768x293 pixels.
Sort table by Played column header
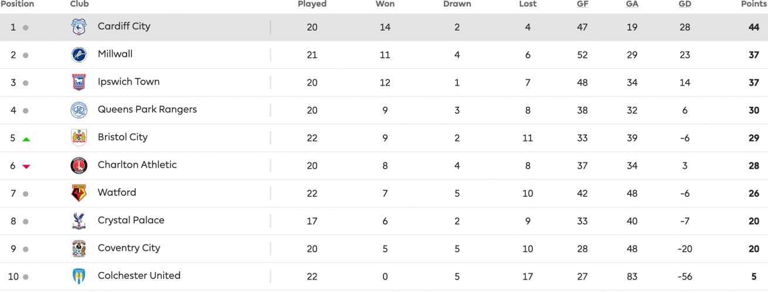pos(312,4)
